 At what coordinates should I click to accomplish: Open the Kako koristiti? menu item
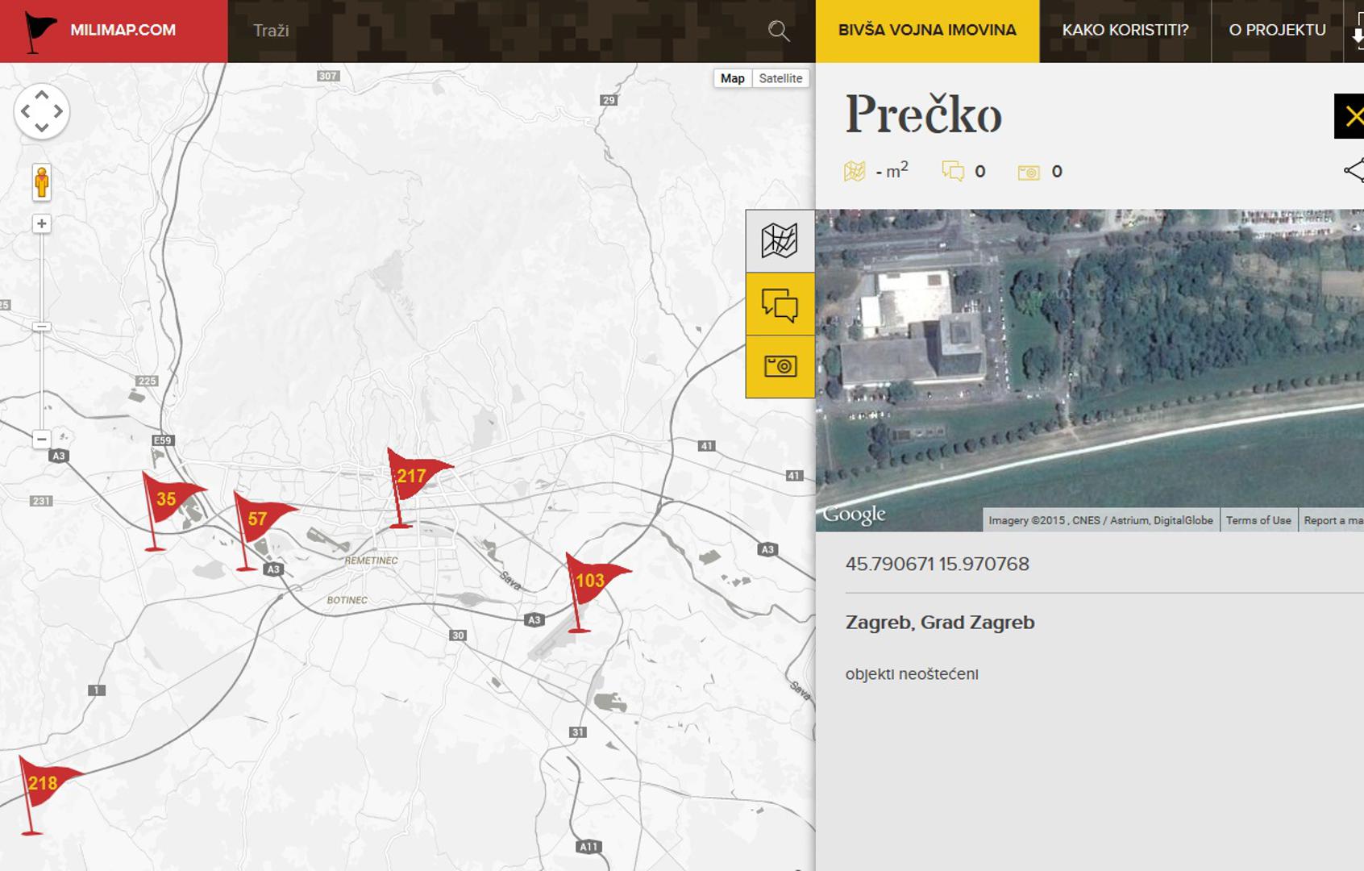1125,31
